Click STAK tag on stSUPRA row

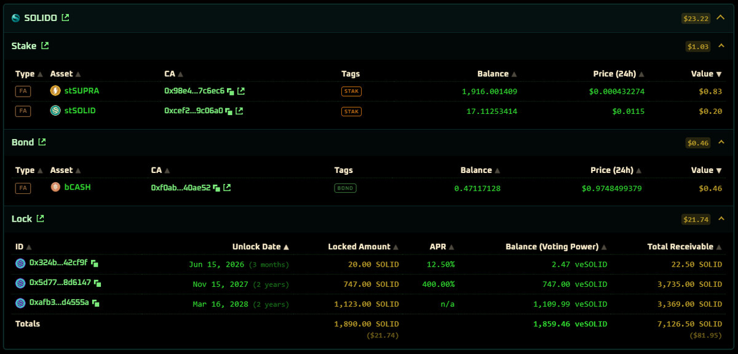click(x=351, y=91)
